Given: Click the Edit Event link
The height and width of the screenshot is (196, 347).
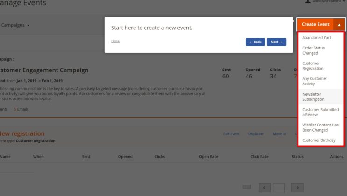Looking at the screenshot, I should [x=231, y=134].
